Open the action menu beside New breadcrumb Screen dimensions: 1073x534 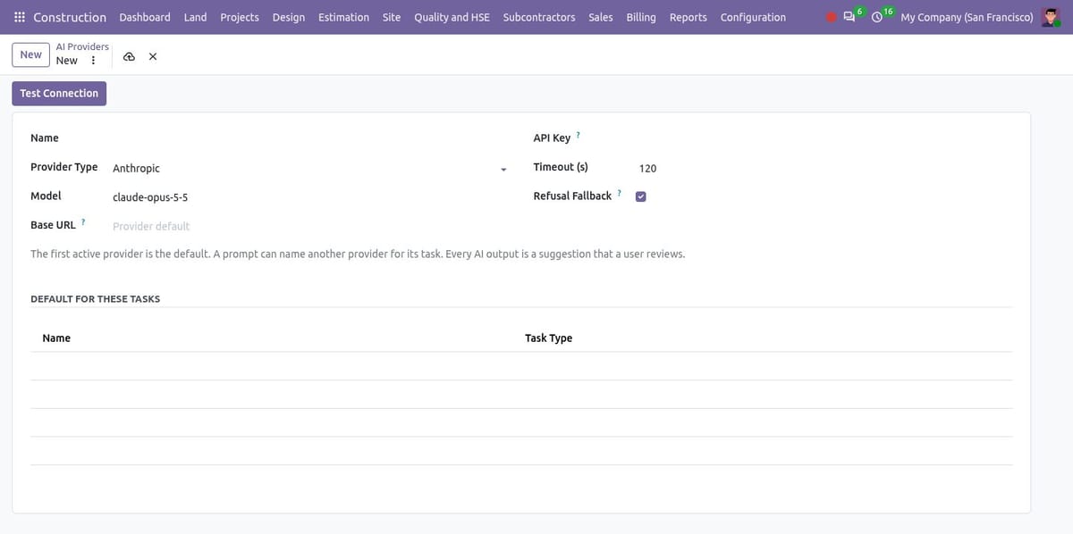click(x=93, y=61)
